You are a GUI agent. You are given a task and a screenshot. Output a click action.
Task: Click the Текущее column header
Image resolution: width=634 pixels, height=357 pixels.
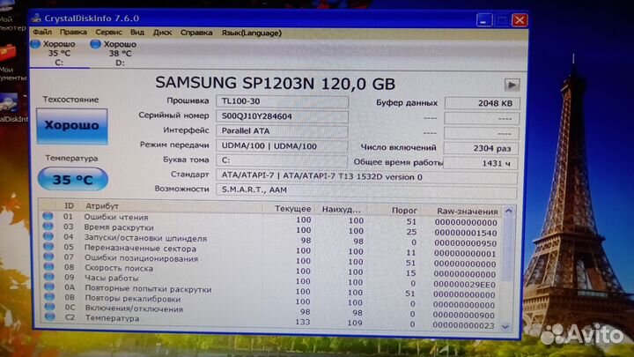point(292,209)
